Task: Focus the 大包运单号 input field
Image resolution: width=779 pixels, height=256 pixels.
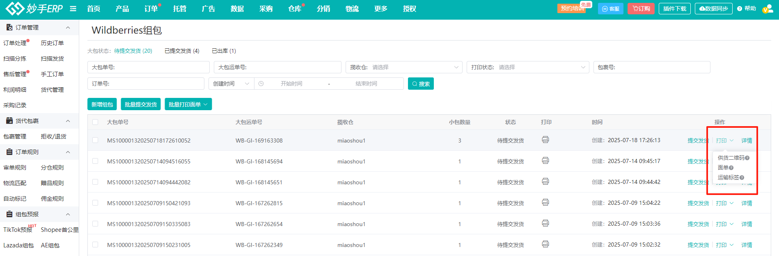Action: tap(277, 67)
